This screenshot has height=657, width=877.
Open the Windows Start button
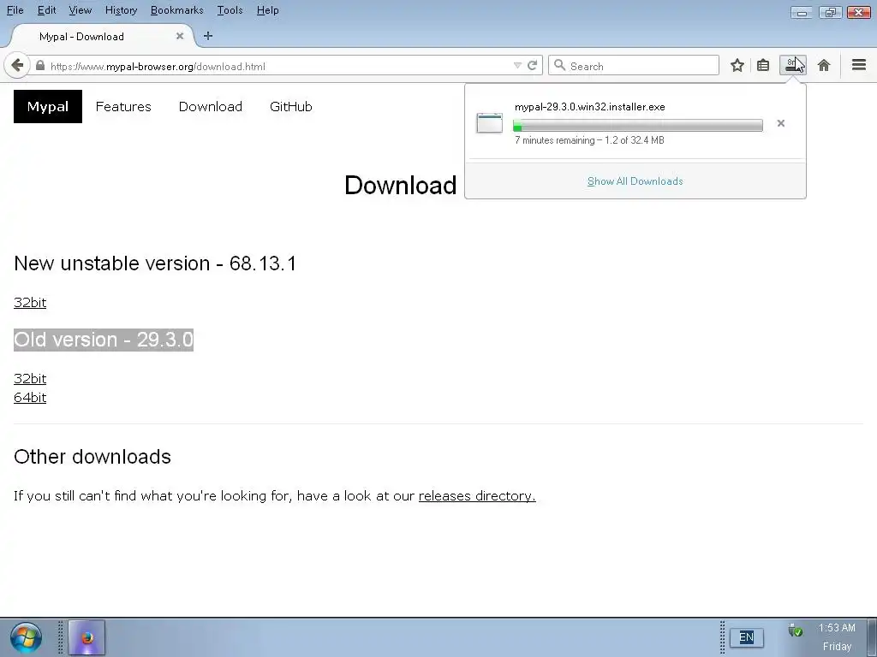click(x=26, y=637)
